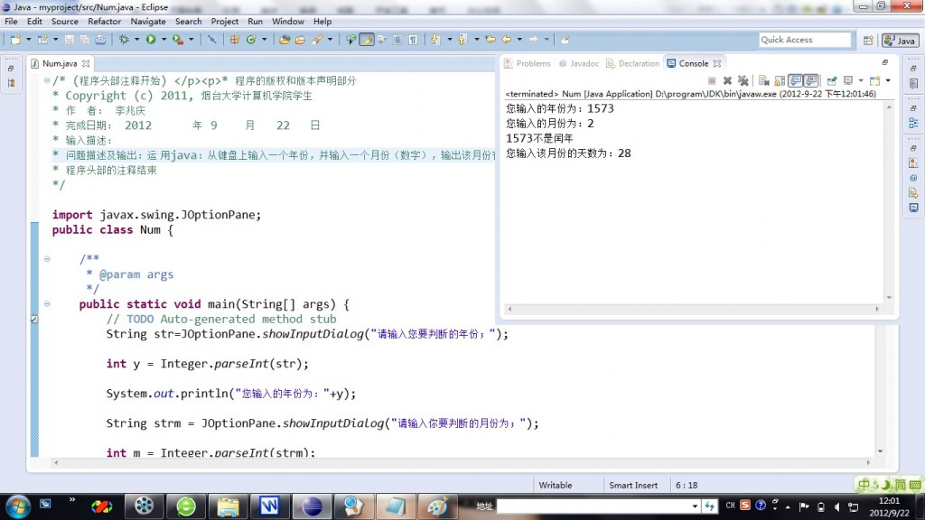The width and height of the screenshot is (925, 520).
Task: Toggle Block Selection Mode icon
Action: click(x=397, y=40)
